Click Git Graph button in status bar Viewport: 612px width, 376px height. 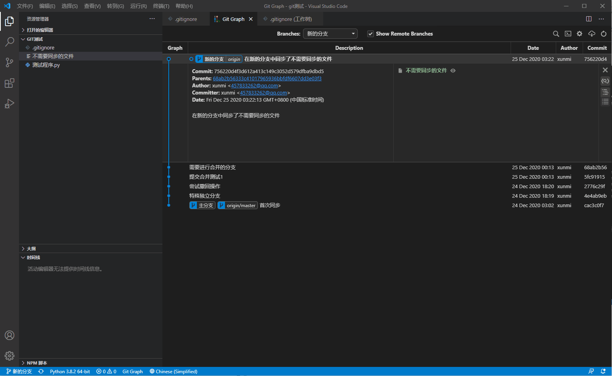[x=133, y=371]
